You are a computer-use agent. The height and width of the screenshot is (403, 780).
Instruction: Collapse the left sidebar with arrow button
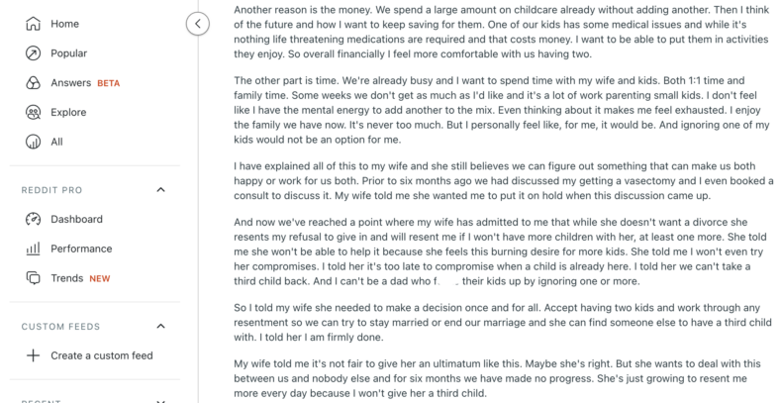tap(198, 24)
